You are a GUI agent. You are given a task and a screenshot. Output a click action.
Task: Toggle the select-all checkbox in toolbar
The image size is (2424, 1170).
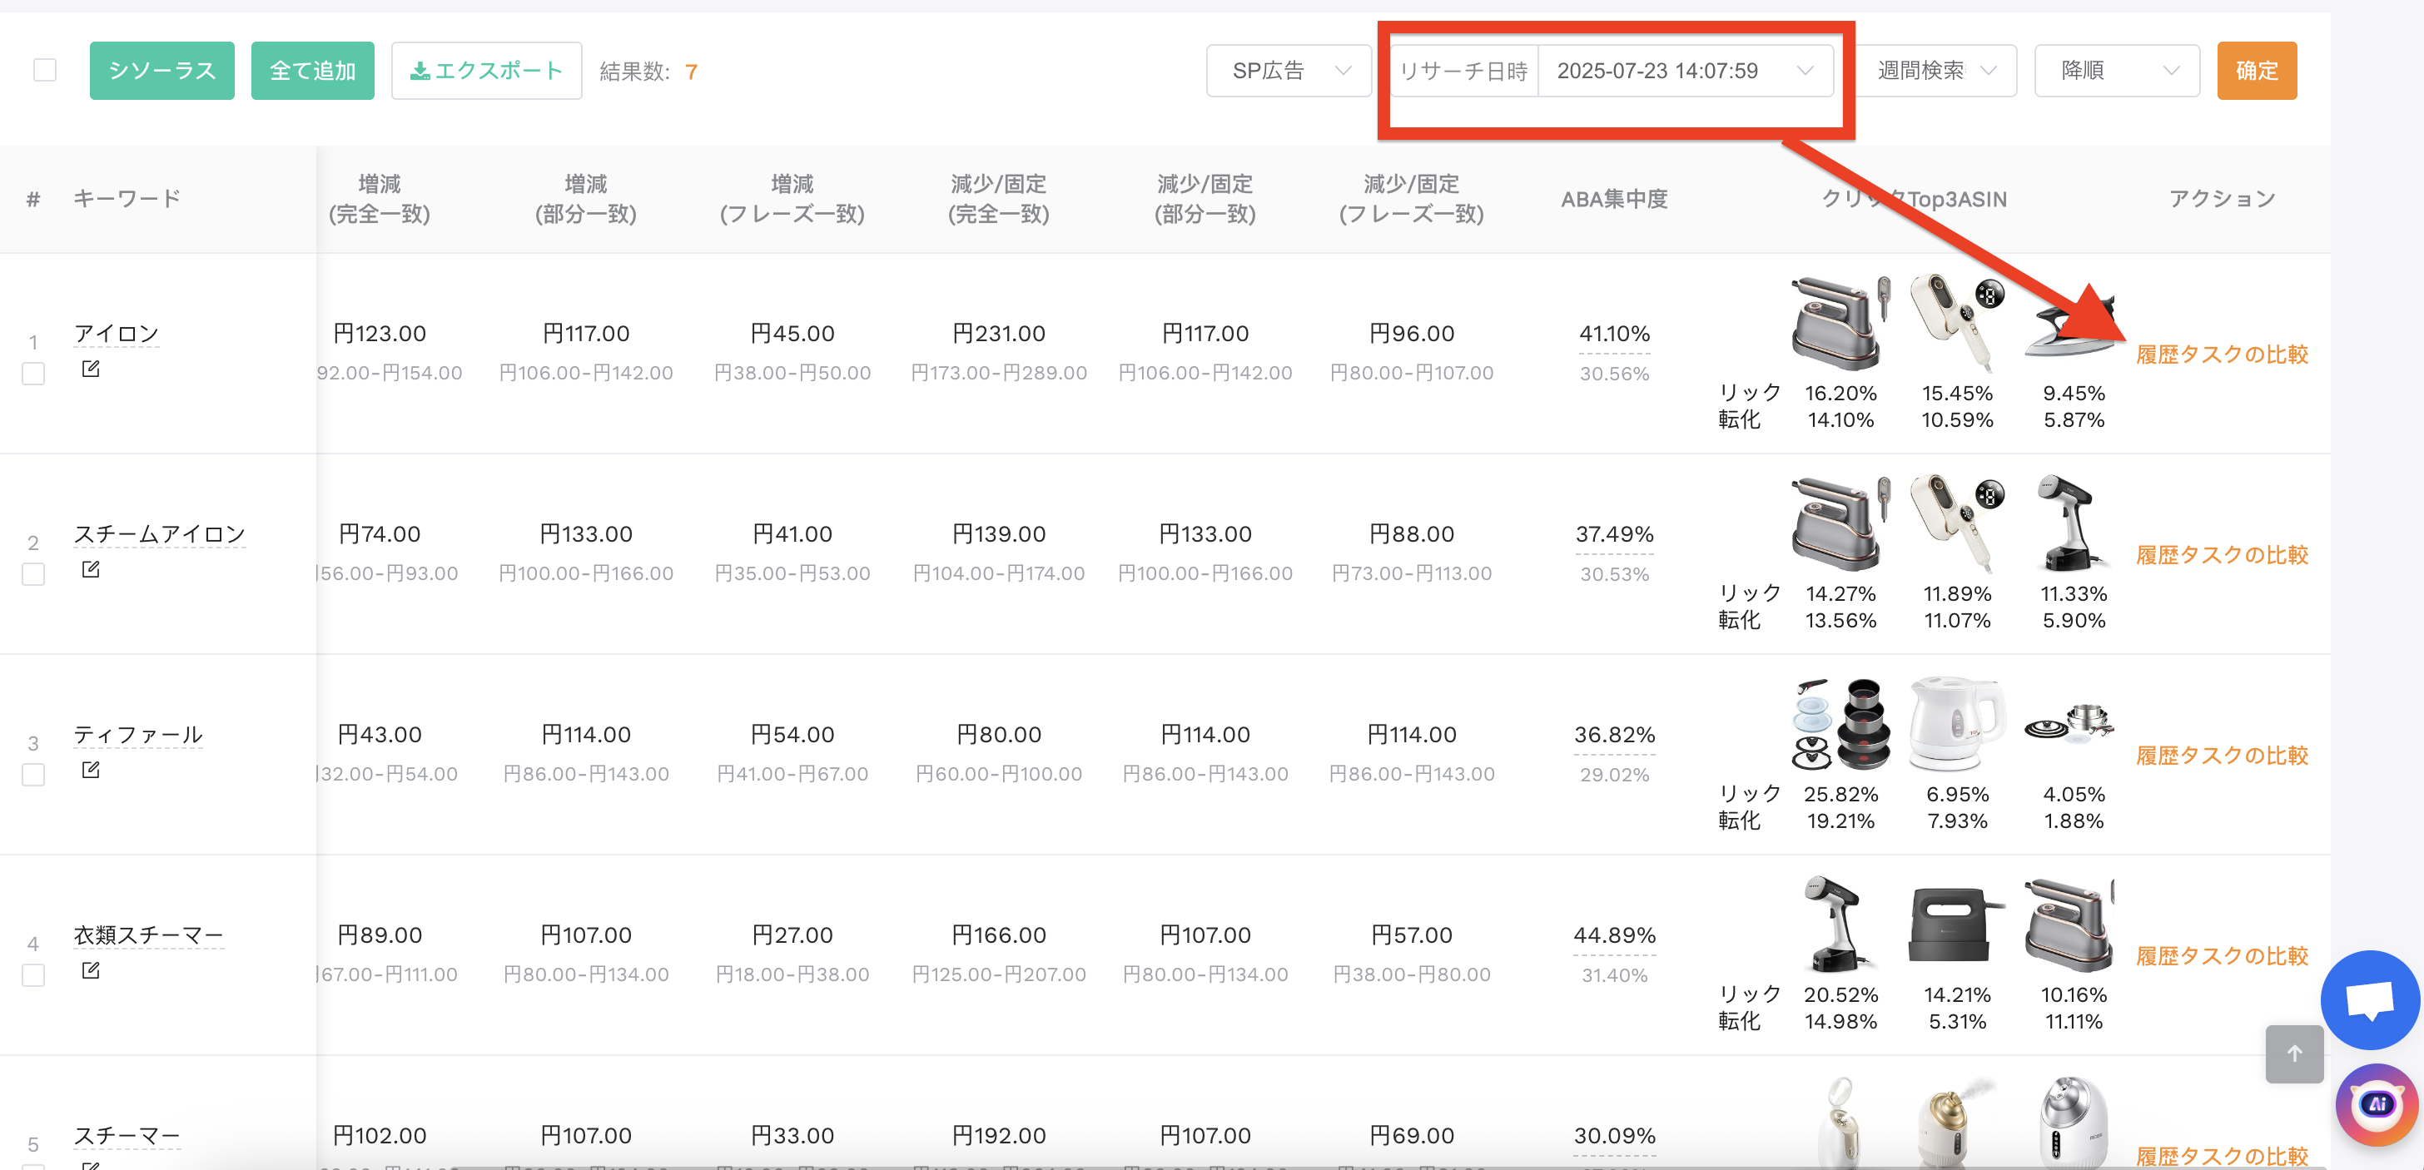coord(44,71)
